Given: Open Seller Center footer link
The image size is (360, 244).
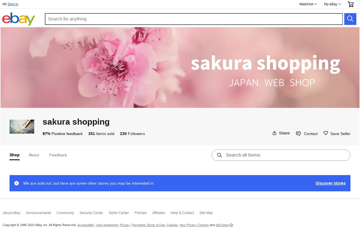Looking at the screenshot, I should coord(119,213).
